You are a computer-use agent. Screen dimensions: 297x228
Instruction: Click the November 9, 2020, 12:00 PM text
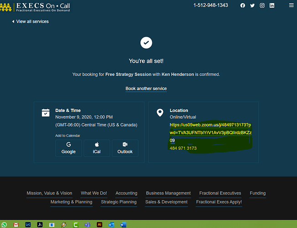[84, 117]
